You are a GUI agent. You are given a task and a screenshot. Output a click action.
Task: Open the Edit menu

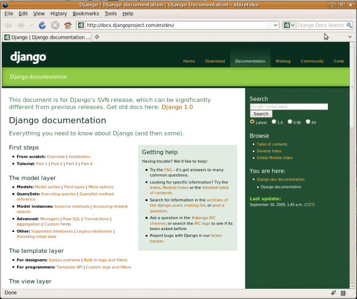(x=23, y=14)
